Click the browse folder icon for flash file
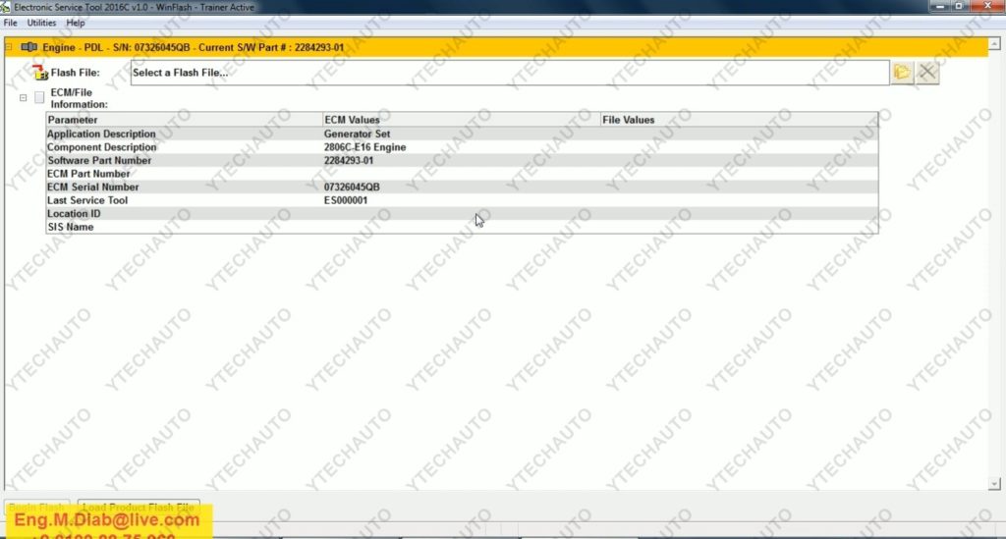The height and width of the screenshot is (539, 1006). (x=903, y=72)
